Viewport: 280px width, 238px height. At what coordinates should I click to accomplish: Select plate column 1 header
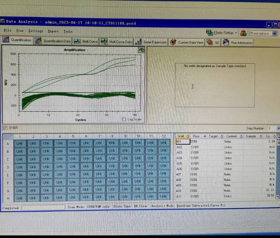pos(20,136)
